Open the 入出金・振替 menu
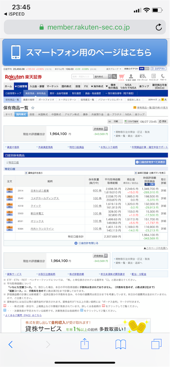 tap(37, 86)
